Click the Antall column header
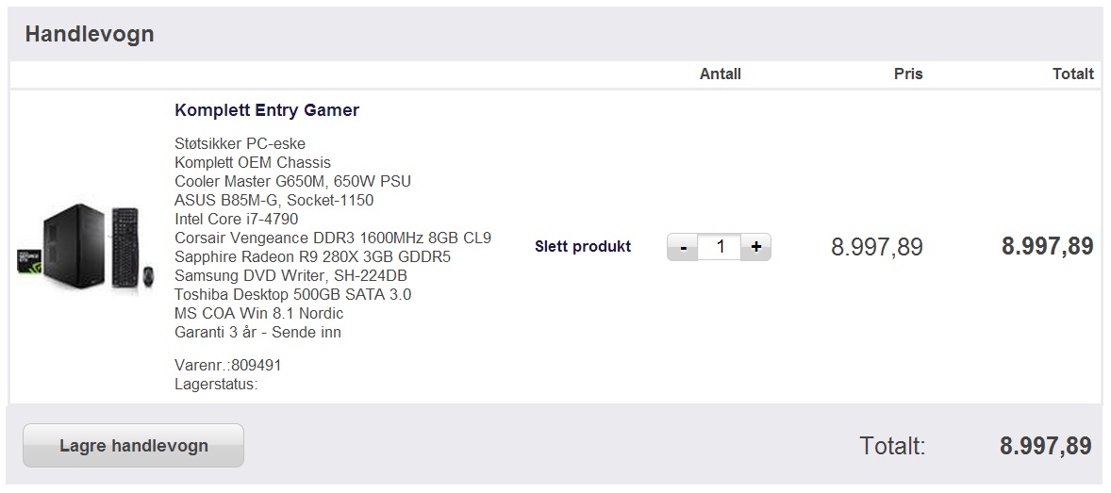Screen dimensions: 1111x493 (720, 74)
